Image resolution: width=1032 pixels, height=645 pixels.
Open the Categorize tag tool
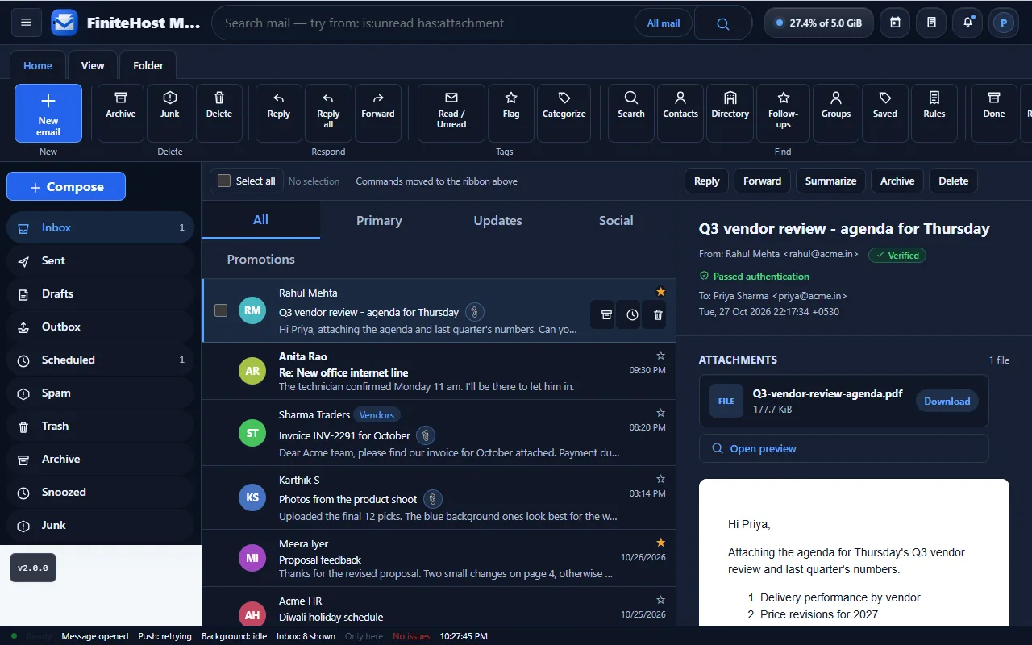click(x=564, y=113)
